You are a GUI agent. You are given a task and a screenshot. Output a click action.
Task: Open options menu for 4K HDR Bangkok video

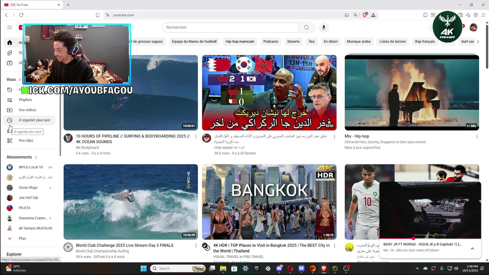[334, 246]
